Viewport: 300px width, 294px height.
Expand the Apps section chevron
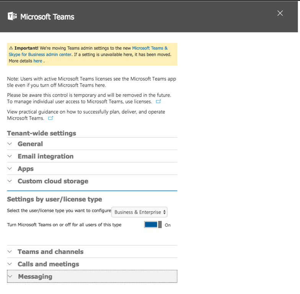tap(10, 168)
